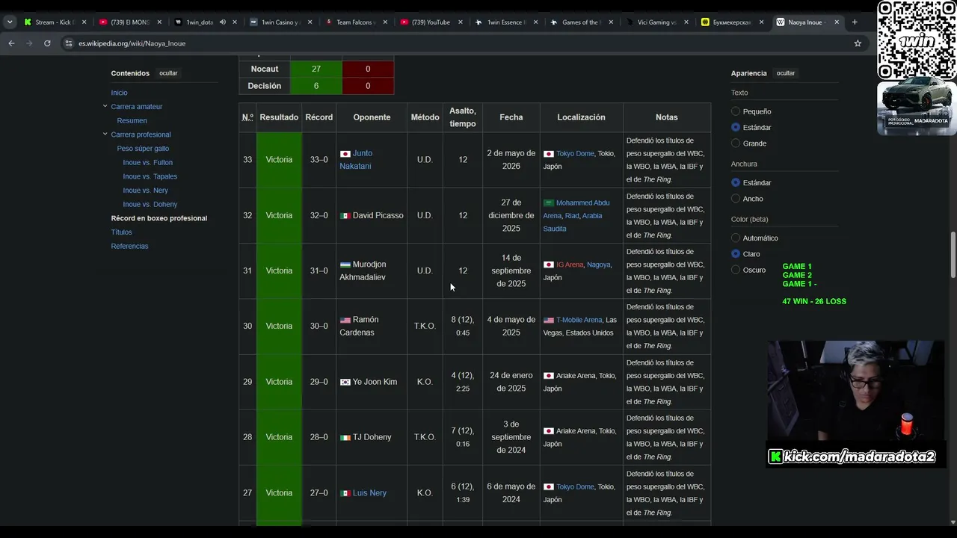Select Pequeño text size
The image size is (957, 538).
click(736, 111)
